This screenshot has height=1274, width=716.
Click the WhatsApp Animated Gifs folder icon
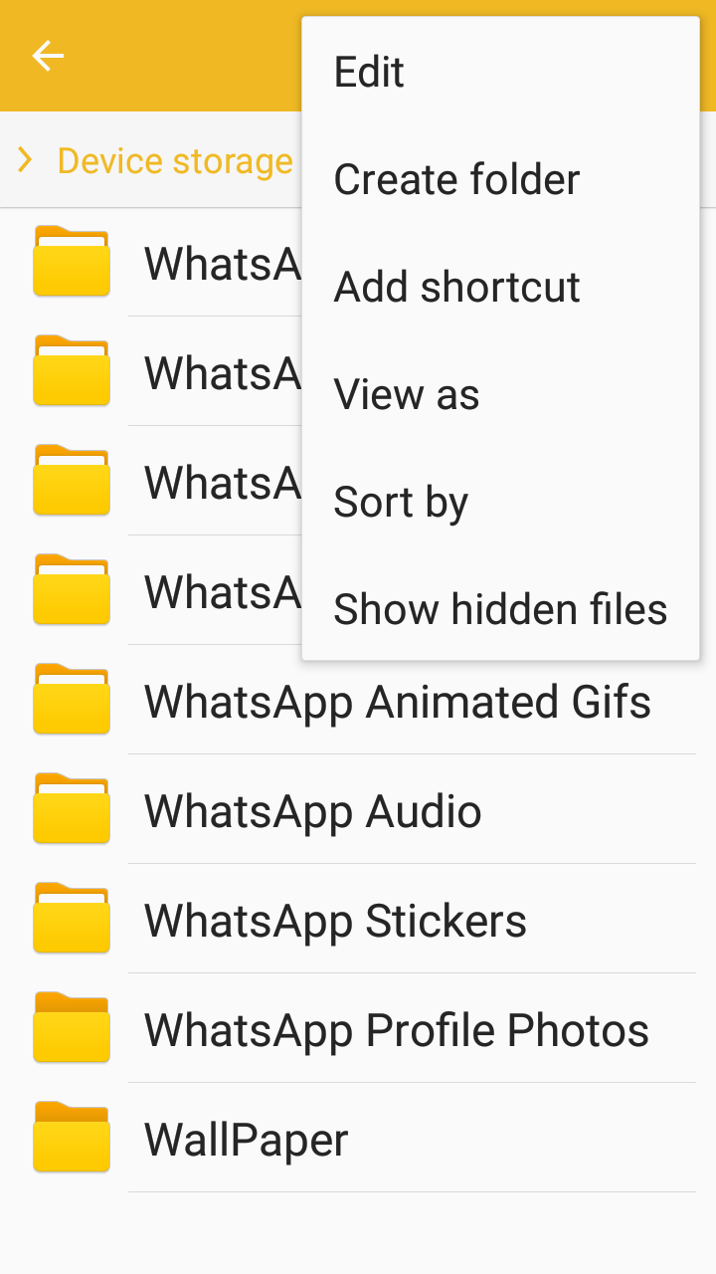(x=72, y=700)
